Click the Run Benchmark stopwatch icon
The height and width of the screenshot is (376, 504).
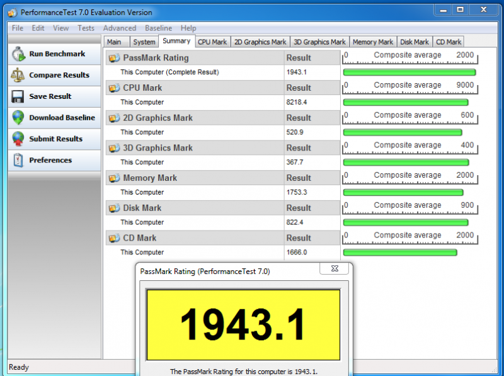coord(18,54)
